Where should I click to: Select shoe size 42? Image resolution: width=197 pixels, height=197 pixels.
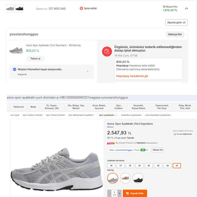point(158,166)
